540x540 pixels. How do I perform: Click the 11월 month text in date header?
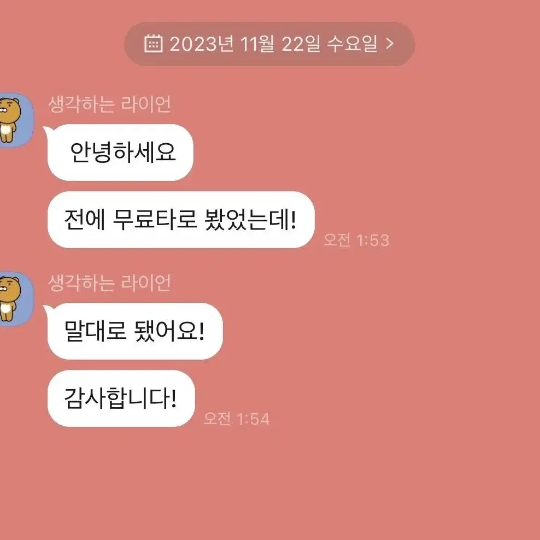pos(257,44)
